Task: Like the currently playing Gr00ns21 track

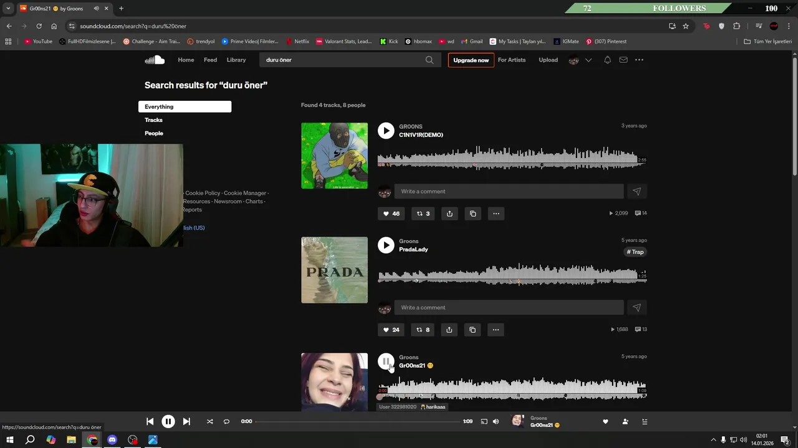Action: coord(605,421)
